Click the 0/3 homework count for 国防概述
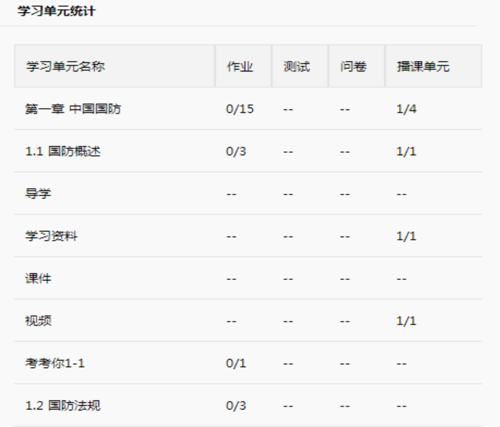The width and height of the screenshot is (500, 427). 236,151
